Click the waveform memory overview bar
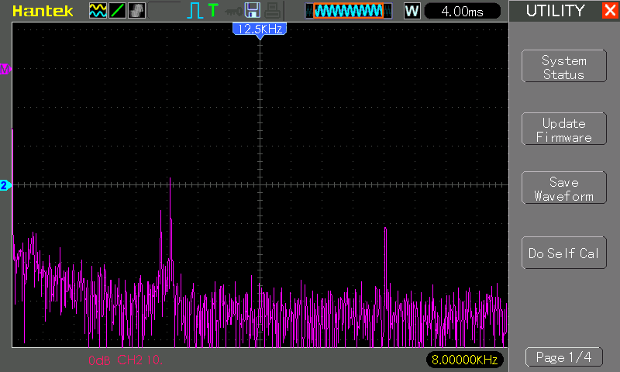 pyautogui.click(x=349, y=11)
